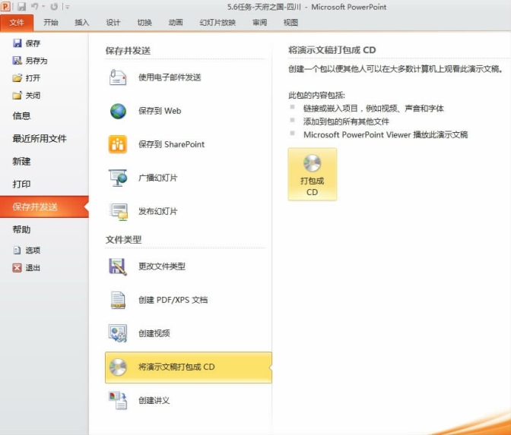
Task: Click the 另存为 label in sidebar
Action: tap(36, 61)
